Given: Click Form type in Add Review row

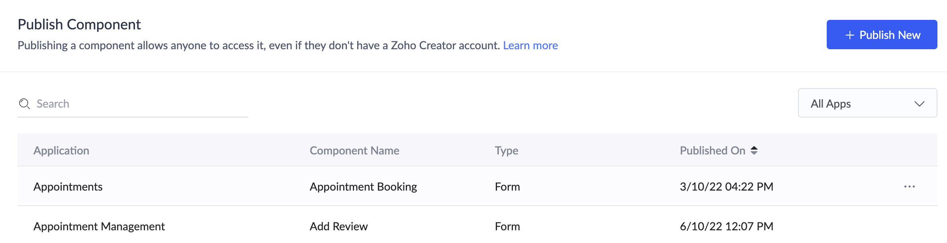Looking at the screenshot, I should [507, 226].
